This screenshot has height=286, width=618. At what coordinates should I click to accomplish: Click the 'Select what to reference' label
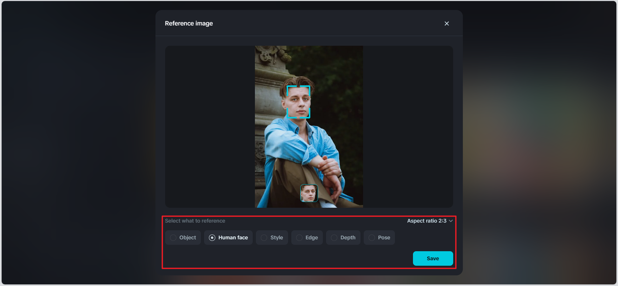pos(195,221)
